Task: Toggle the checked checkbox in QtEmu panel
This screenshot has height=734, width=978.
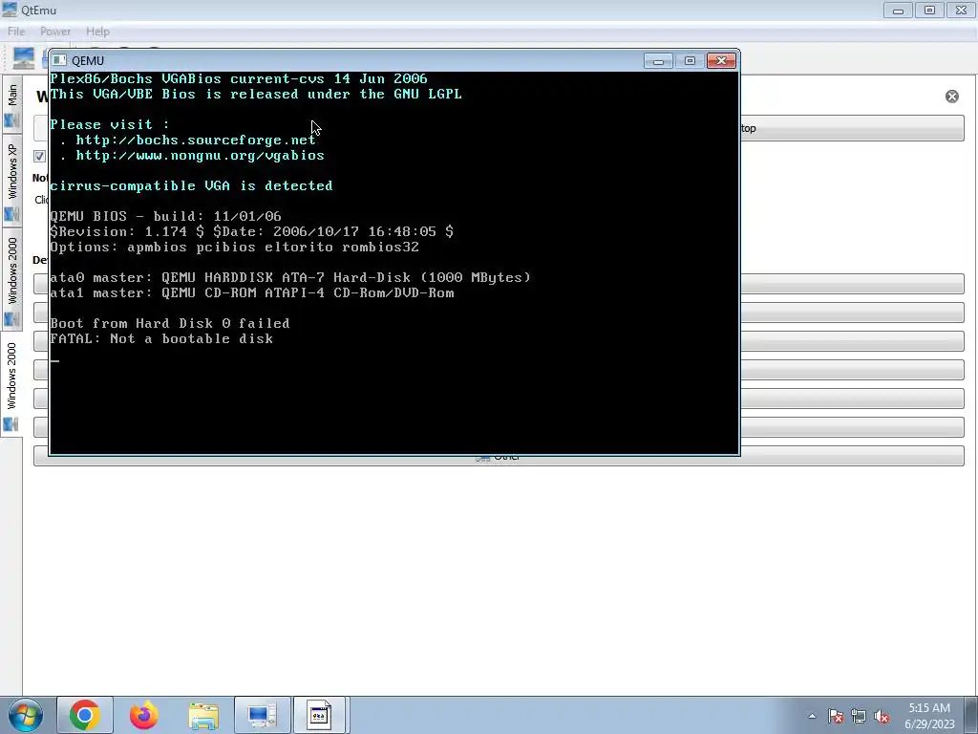Action: coord(39,156)
